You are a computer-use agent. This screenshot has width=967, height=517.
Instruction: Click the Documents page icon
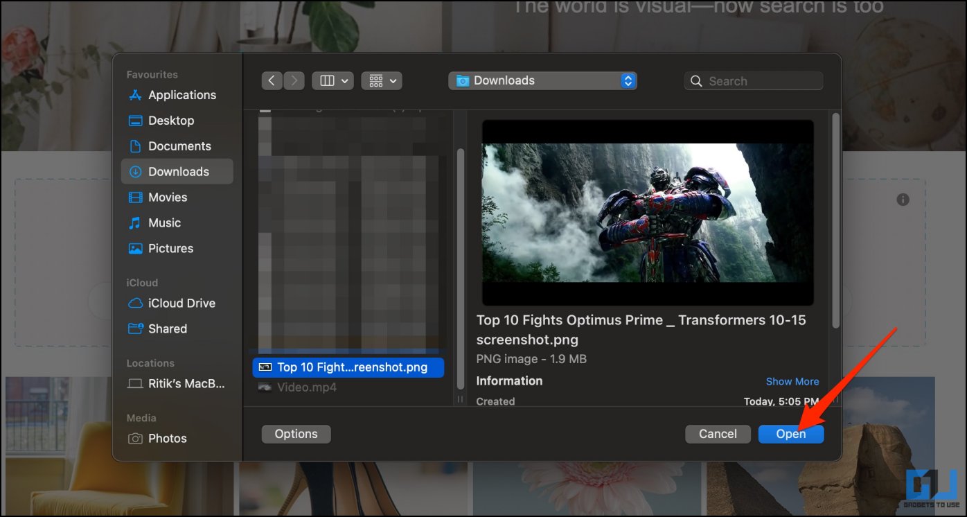pos(136,146)
